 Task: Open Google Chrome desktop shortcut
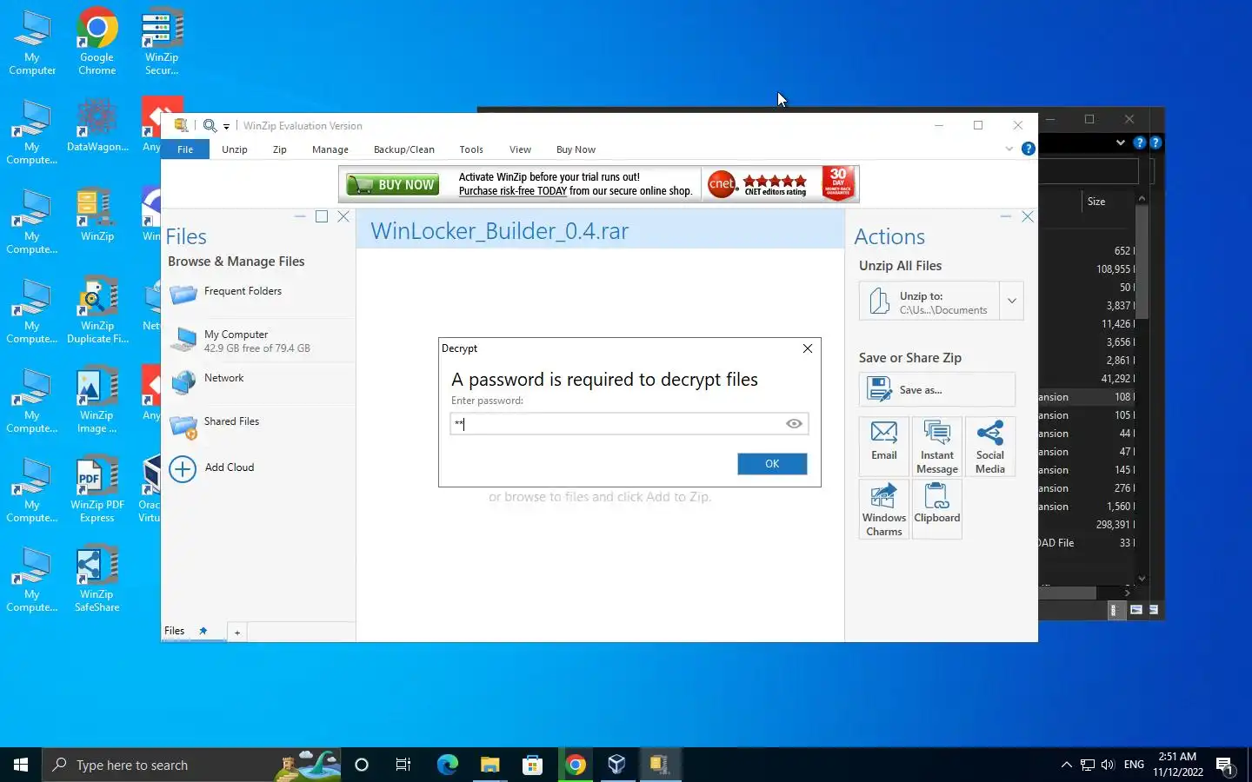97,41
